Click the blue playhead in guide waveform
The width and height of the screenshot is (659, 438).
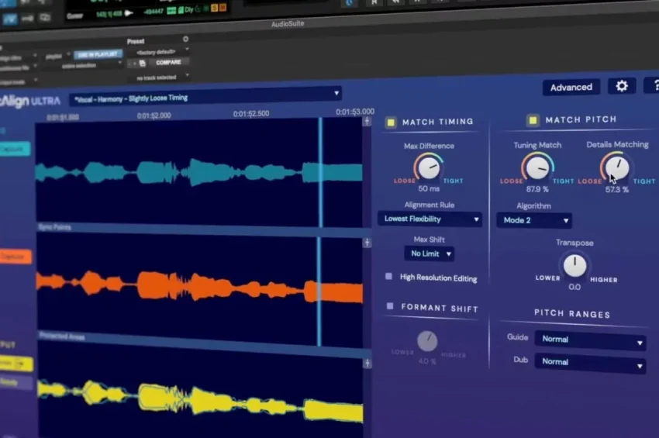(319, 171)
